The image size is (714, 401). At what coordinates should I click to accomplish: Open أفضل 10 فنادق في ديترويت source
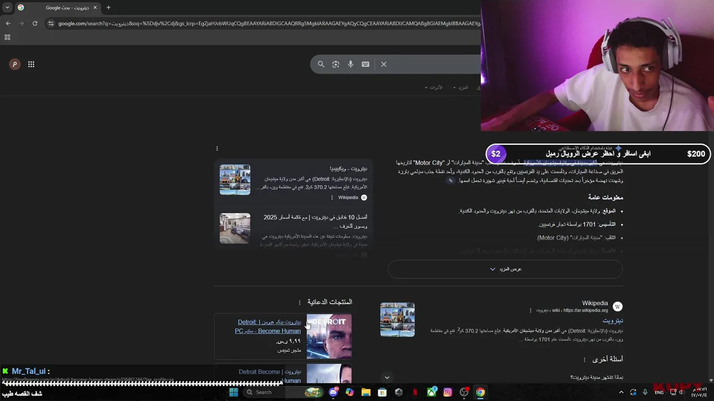pyautogui.click(x=315, y=221)
